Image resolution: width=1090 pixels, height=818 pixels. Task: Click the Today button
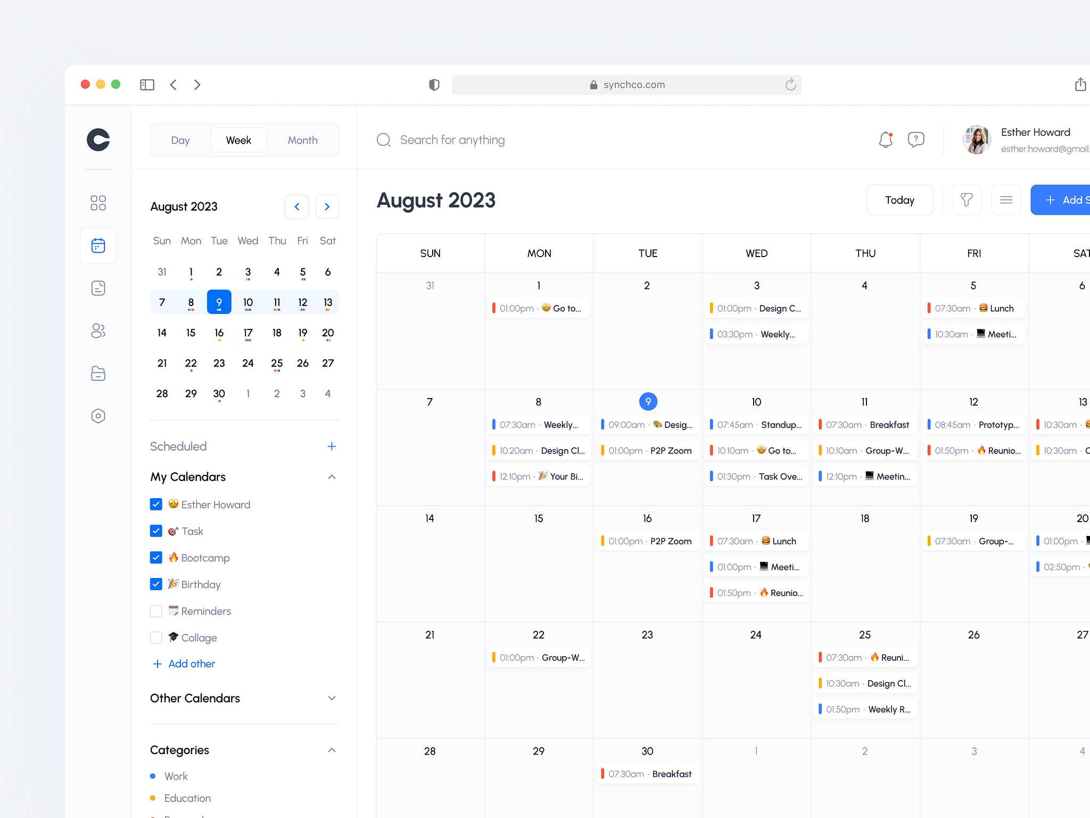pos(899,200)
